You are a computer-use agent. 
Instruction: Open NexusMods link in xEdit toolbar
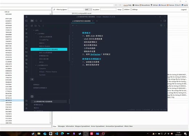[x=145, y=5]
